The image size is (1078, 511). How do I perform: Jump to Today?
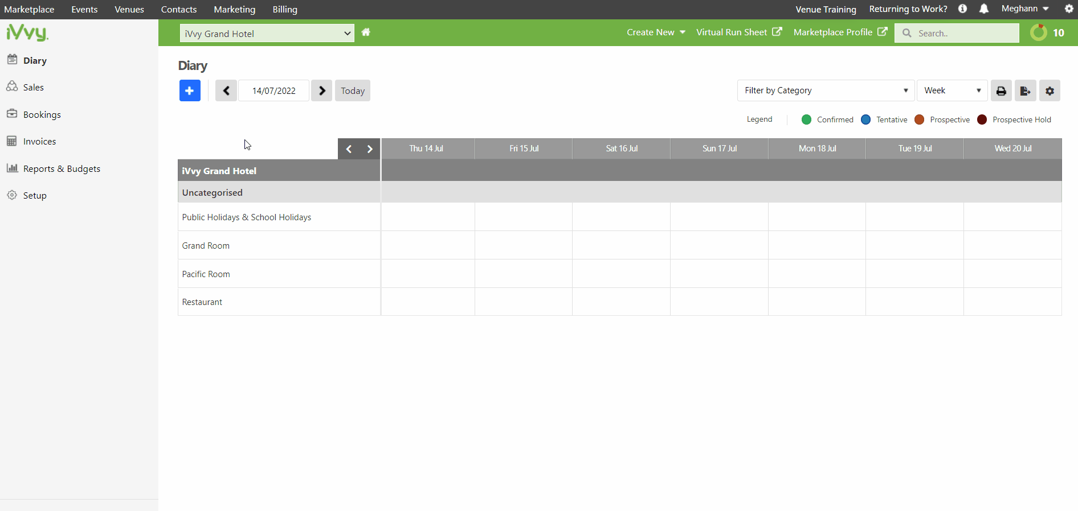coord(353,90)
